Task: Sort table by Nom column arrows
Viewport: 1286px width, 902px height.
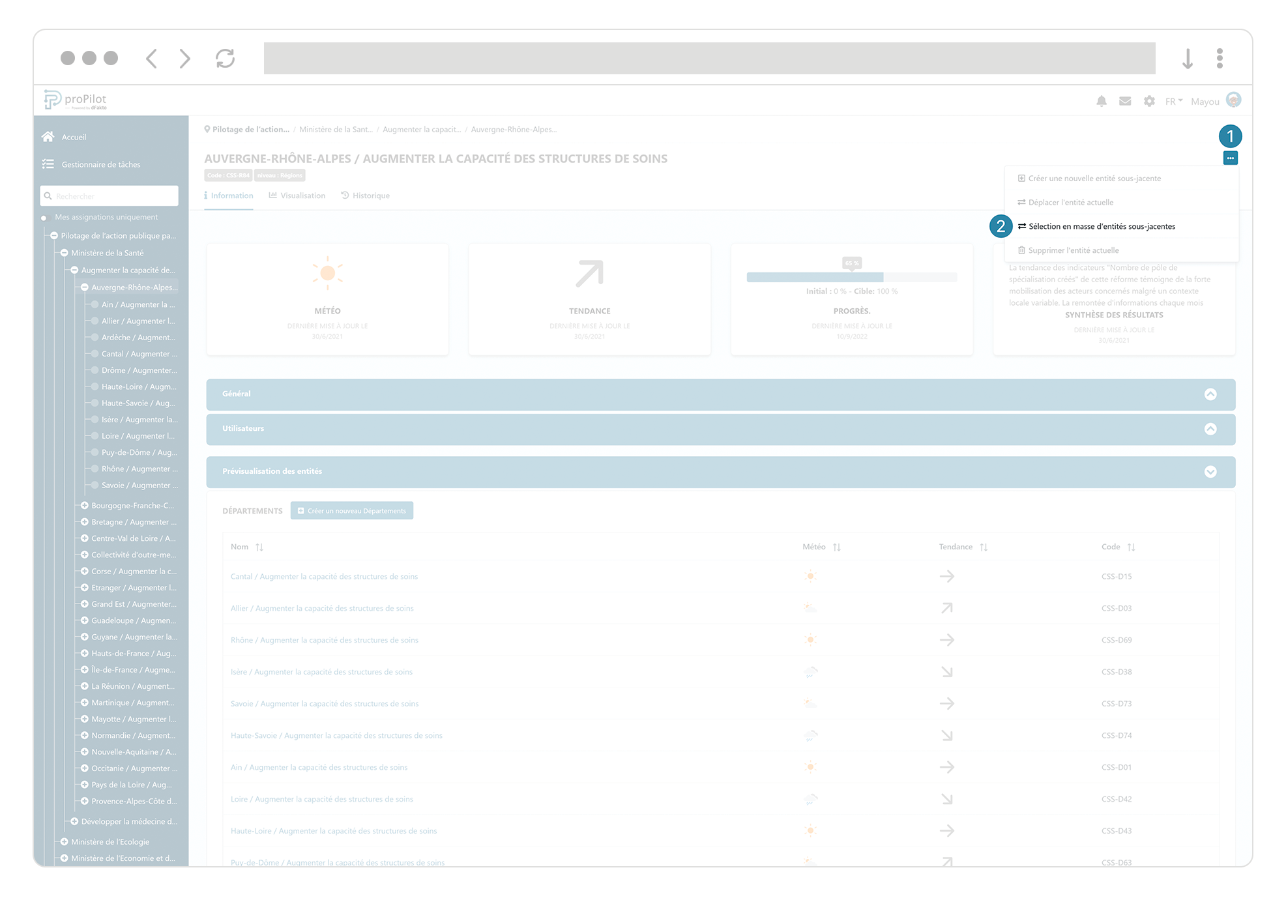Action: click(259, 547)
